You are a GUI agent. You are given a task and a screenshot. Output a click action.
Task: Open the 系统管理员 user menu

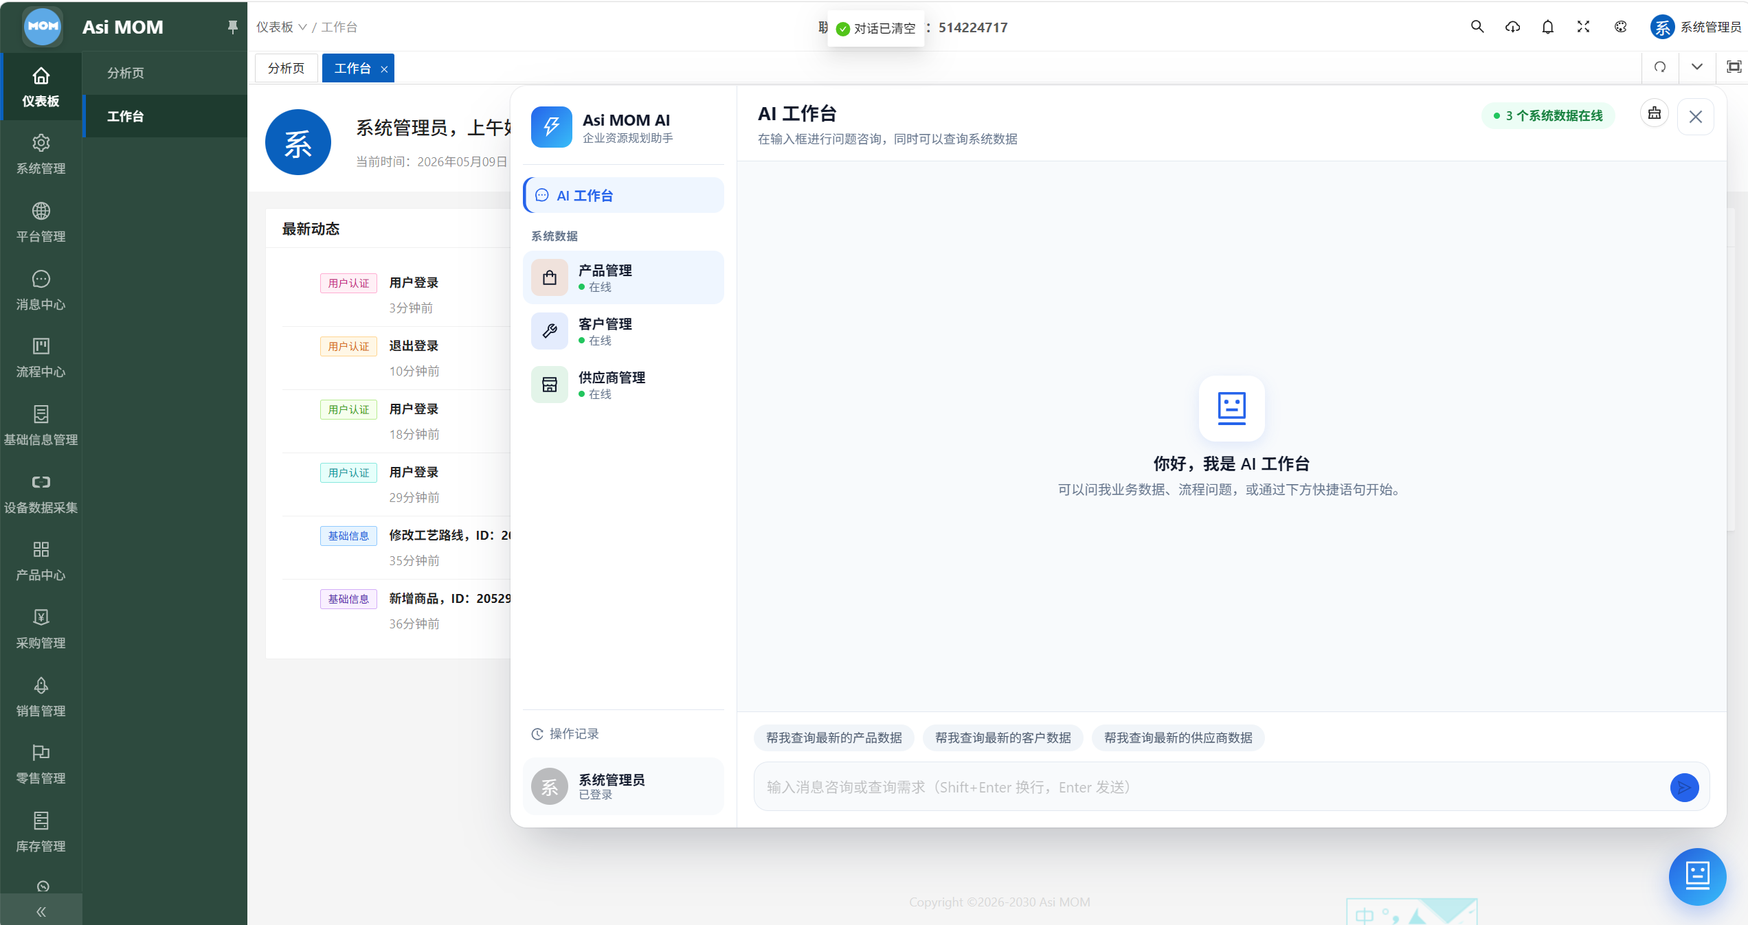pyautogui.click(x=1696, y=27)
